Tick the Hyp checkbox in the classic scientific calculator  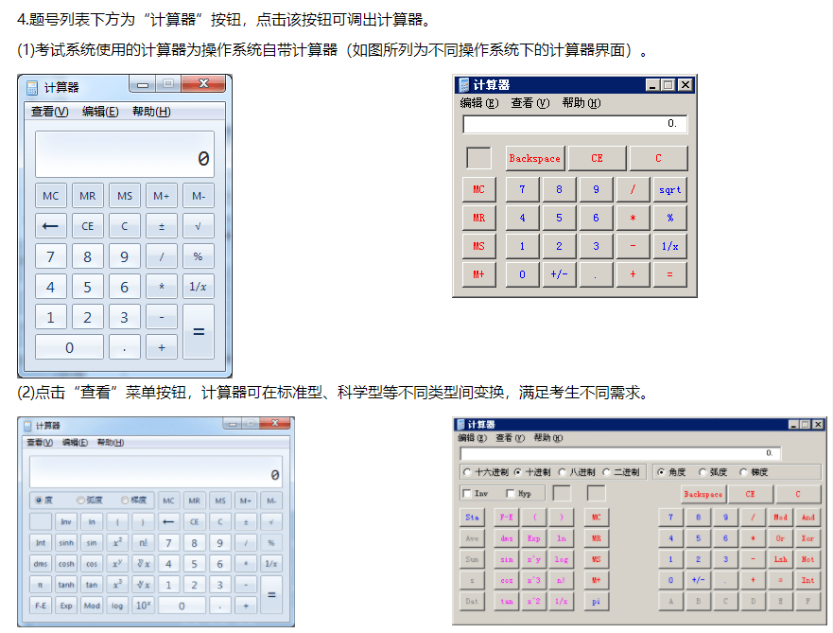[x=511, y=494]
